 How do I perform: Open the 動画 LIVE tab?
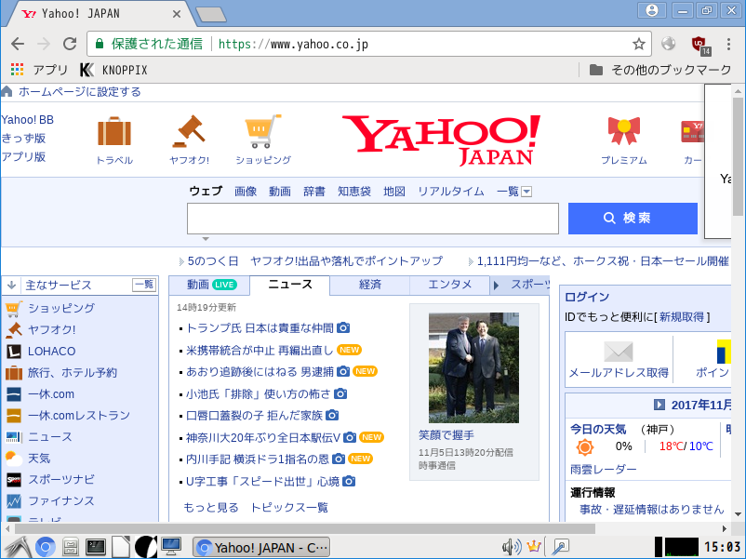[x=211, y=285]
